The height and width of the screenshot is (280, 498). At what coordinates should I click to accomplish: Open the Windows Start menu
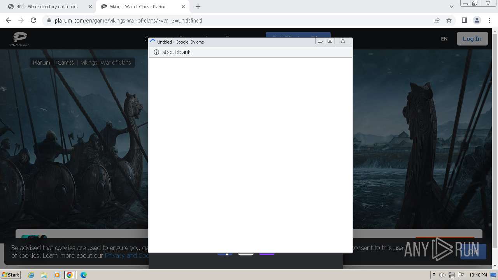coord(11,275)
